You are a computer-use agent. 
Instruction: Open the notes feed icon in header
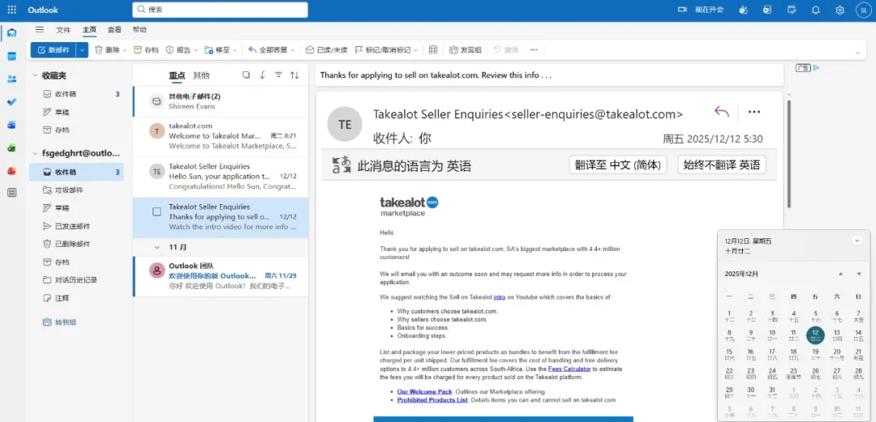791,10
